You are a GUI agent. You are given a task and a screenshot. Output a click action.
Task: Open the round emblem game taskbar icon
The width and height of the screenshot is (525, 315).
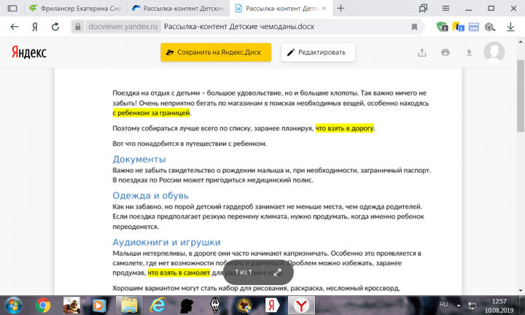244,306
